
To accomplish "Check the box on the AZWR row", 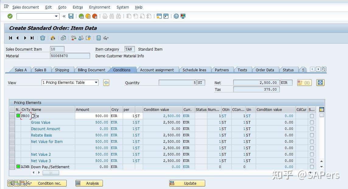I will click(x=312, y=167).
